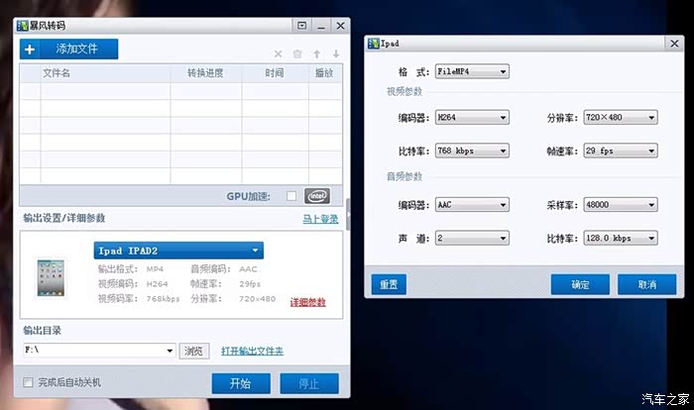The width and height of the screenshot is (694, 410).
Task: Move file down with the down arrow icon
Action: coord(336,53)
